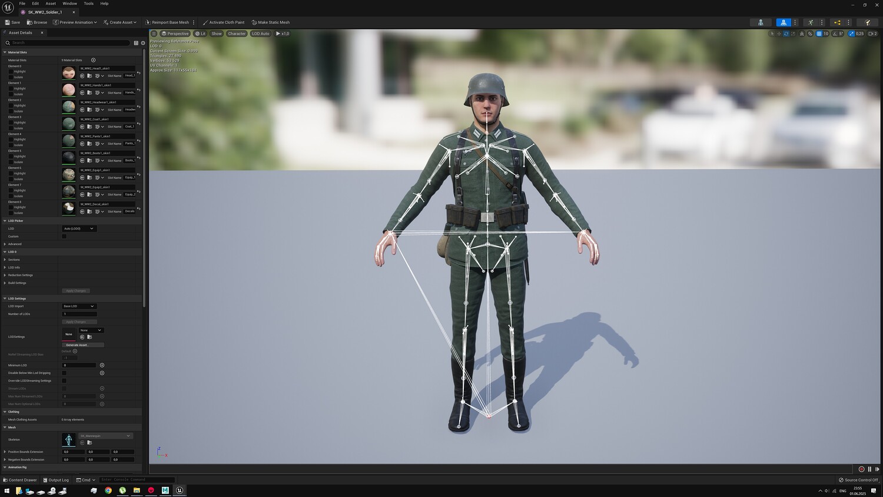Click the Asset Details view options icon
This screenshot has width=883, height=497.
(136, 43)
